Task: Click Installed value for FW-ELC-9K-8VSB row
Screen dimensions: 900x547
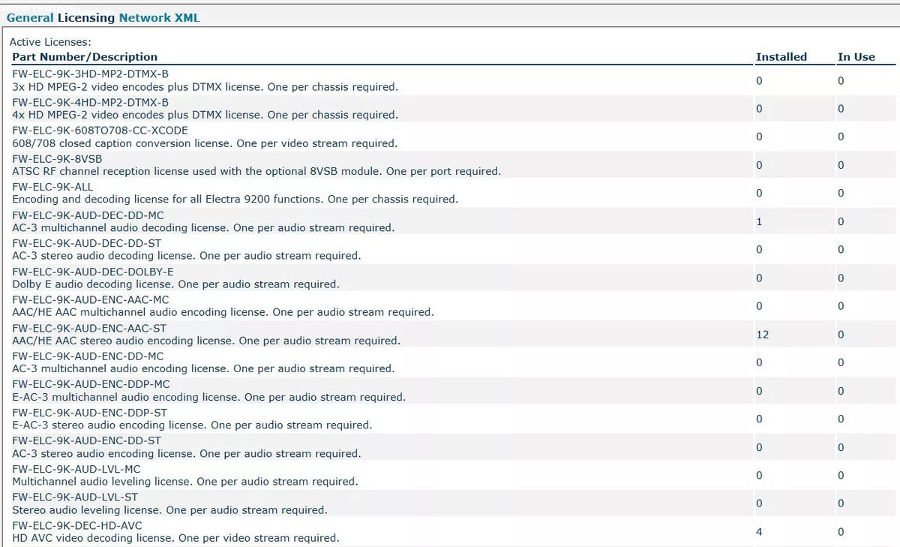Action: [759, 165]
